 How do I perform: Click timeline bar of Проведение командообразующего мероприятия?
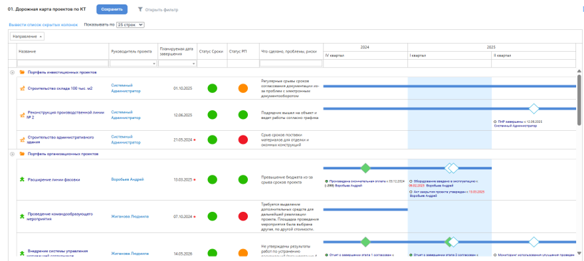tap(365, 210)
